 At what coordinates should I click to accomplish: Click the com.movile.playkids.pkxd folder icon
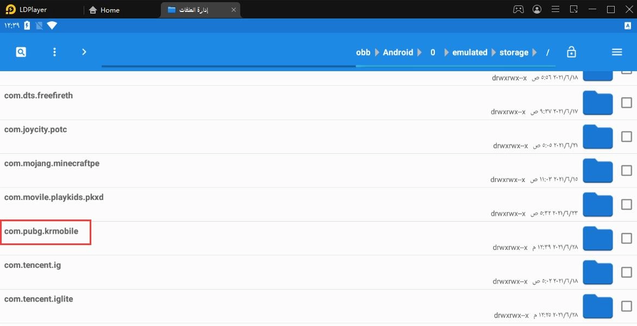point(597,204)
